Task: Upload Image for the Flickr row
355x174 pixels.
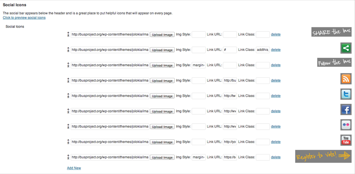Action: (163, 127)
